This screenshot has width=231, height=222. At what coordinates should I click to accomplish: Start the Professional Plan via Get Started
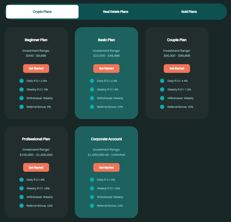tap(36, 167)
